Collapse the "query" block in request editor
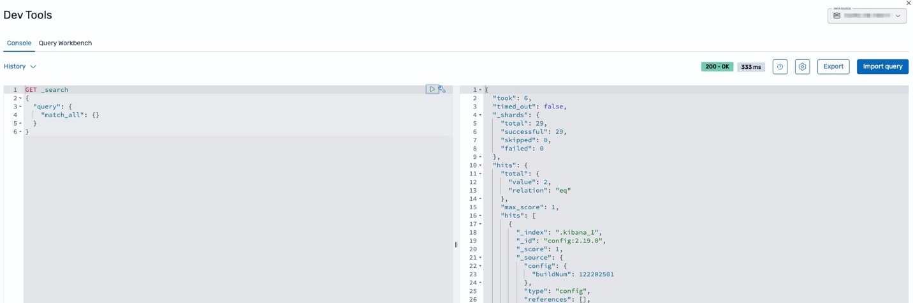 coord(20,107)
